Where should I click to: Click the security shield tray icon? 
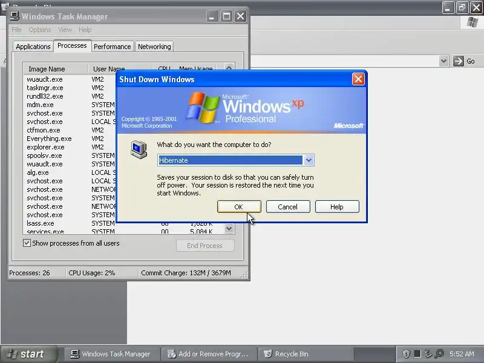point(406,354)
